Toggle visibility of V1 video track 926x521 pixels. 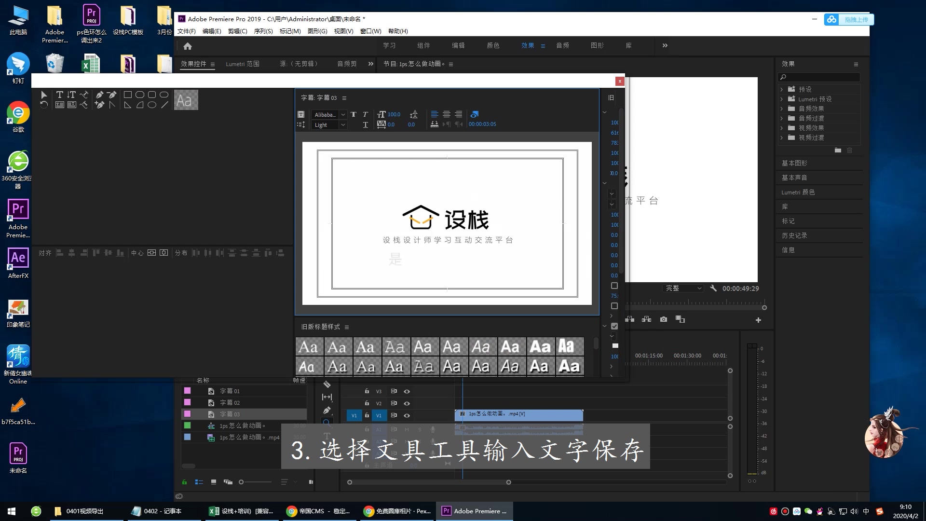407,415
